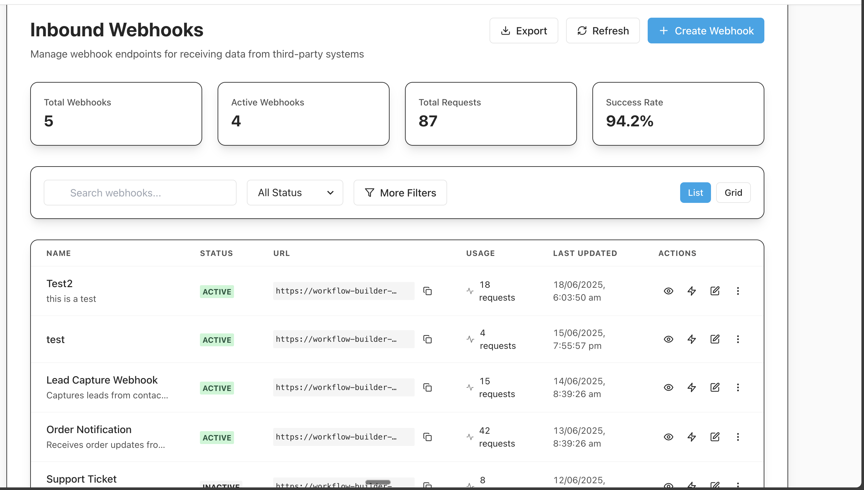This screenshot has height=490, width=864.
Task: Click eye icon for Lead Capture Webhook
Action: pyautogui.click(x=668, y=387)
